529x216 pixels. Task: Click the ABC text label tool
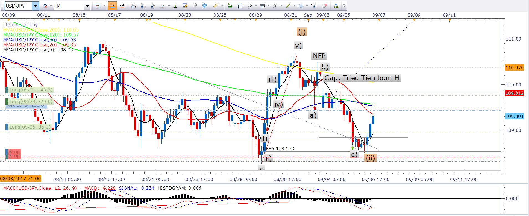(313, 6)
